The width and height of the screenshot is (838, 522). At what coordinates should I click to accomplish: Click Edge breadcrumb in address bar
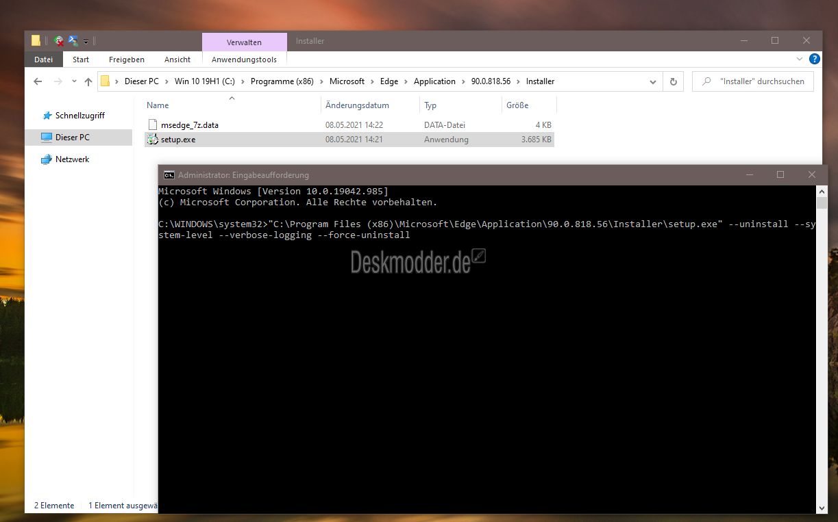click(x=389, y=81)
